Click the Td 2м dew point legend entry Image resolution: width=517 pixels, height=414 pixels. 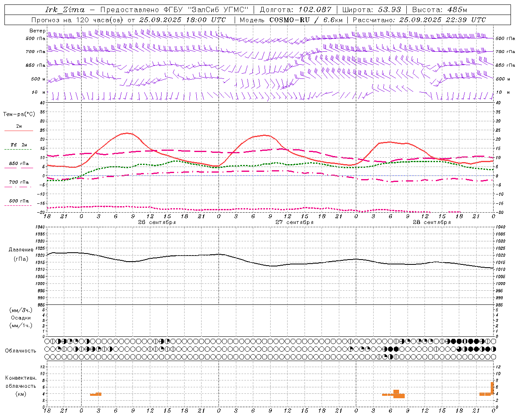(x=19, y=145)
